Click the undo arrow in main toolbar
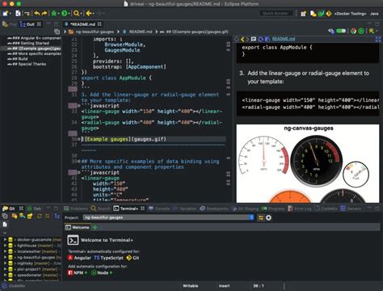 36,13
